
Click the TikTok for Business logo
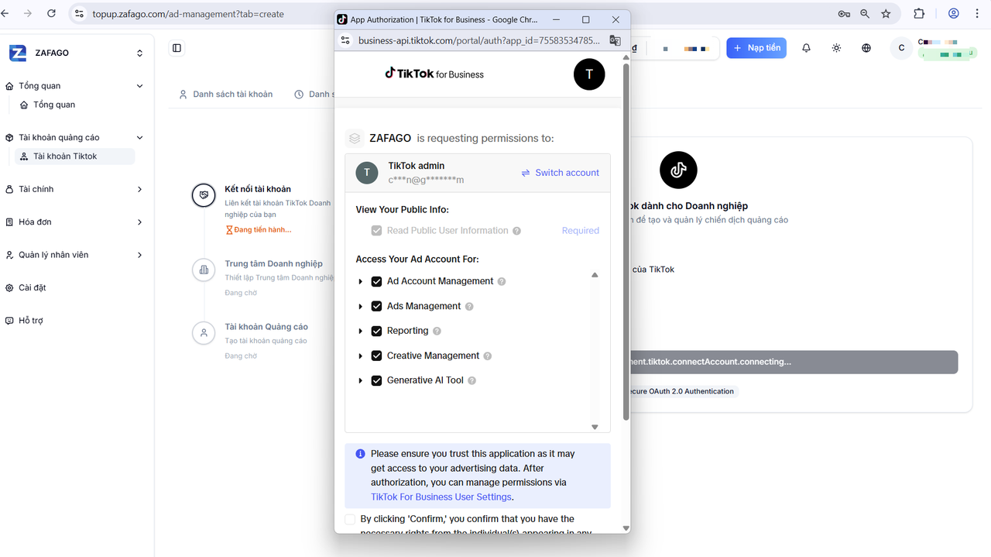pyautogui.click(x=434, y=74)
